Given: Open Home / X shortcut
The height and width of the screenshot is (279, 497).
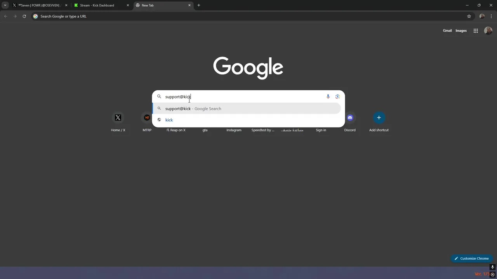Looking at the screenshot, I should point(118,122).
